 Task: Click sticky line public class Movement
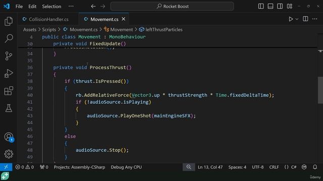pos(94,37)
